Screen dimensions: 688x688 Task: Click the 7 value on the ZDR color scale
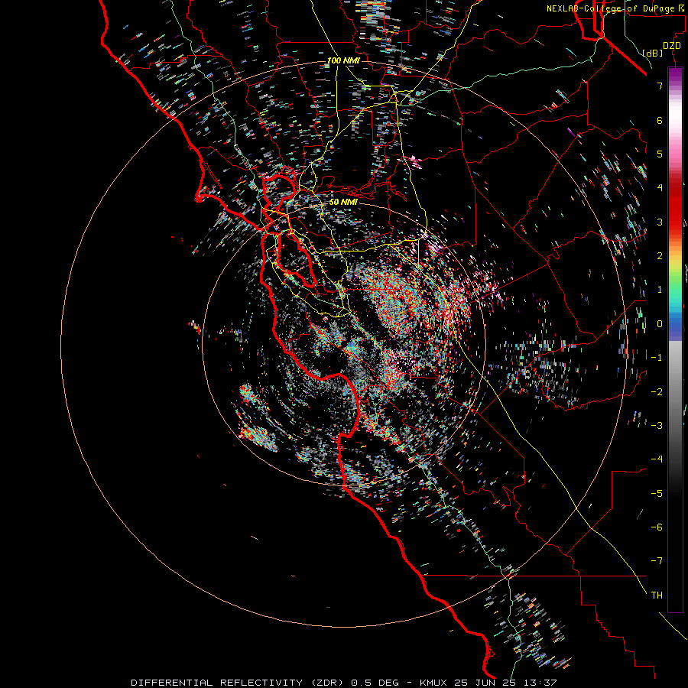660,86
